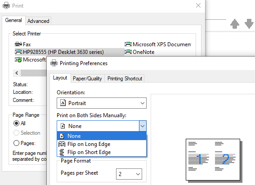Switch to the Paper/Quality tab
This screenshot has width=255, height=185.
point(87,79)
